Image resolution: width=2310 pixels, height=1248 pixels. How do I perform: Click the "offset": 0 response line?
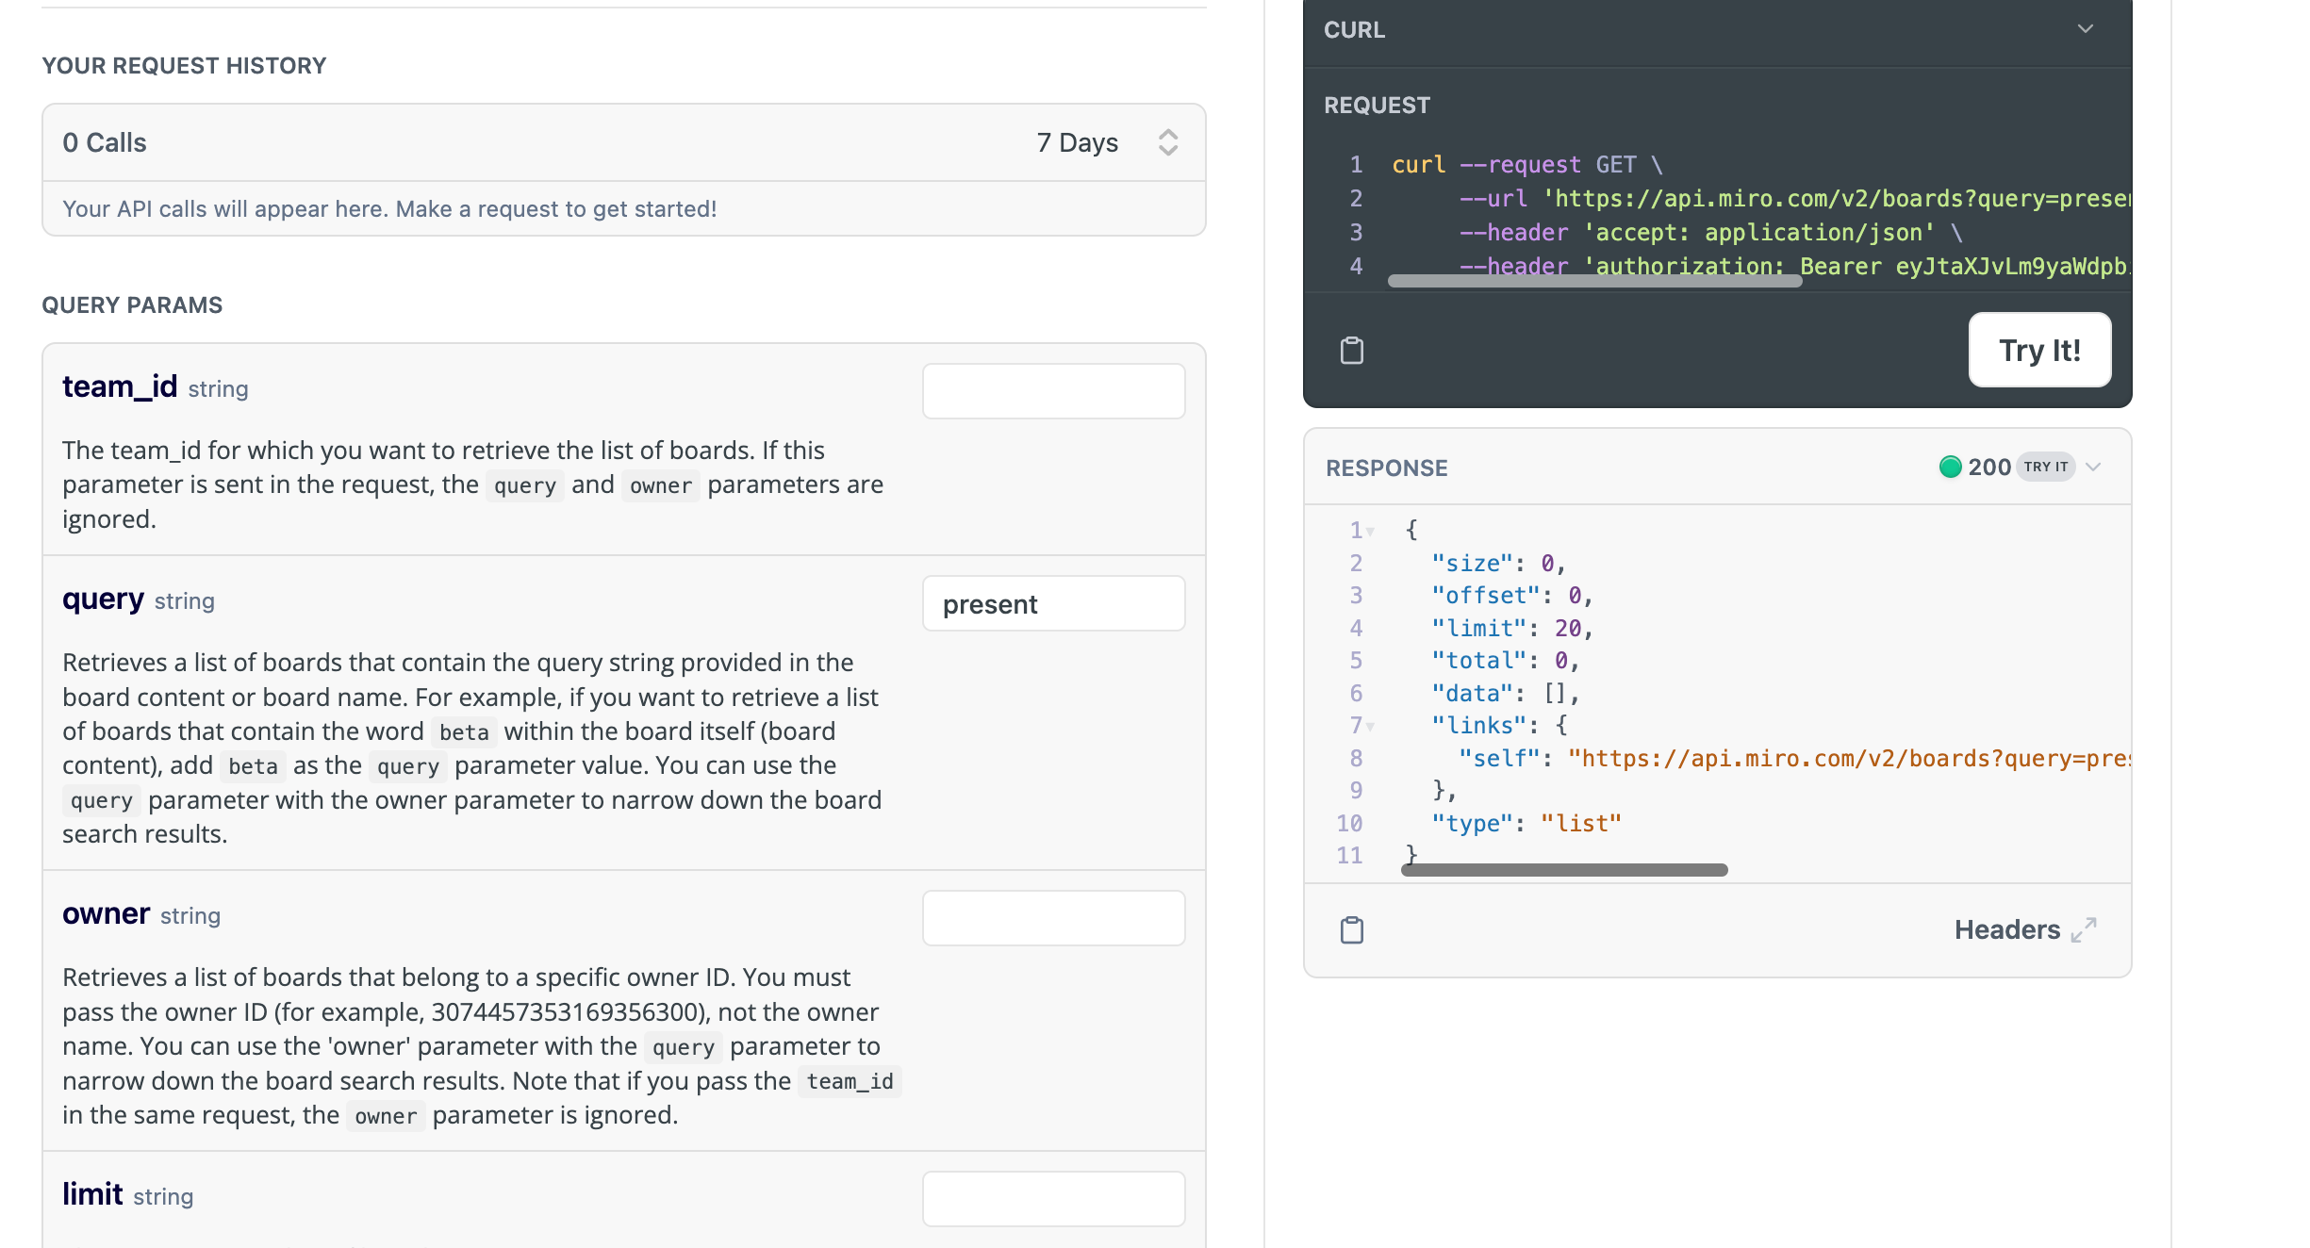pos(1512,595)
